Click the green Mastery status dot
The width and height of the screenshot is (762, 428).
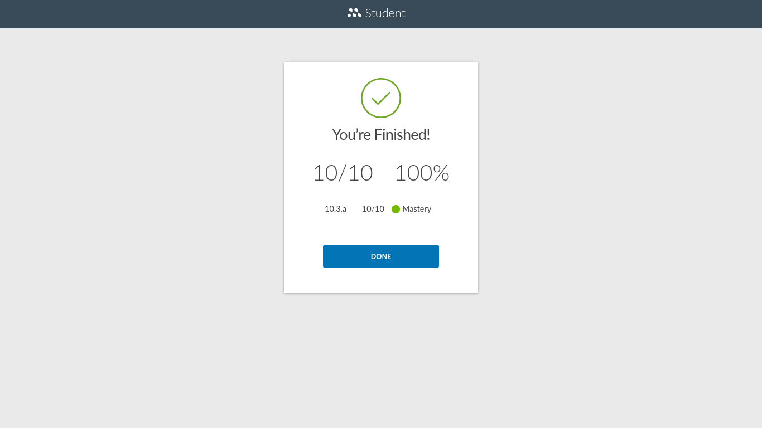coord(396,209)
